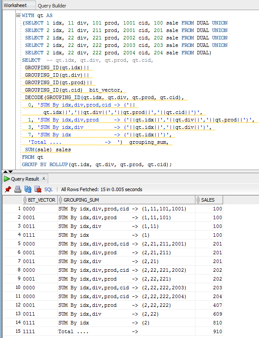Click the cell with (2,21,211,2001)
The width and height of the screenshot is (259, 338).
pyautogui.click(x=127, y=244)
